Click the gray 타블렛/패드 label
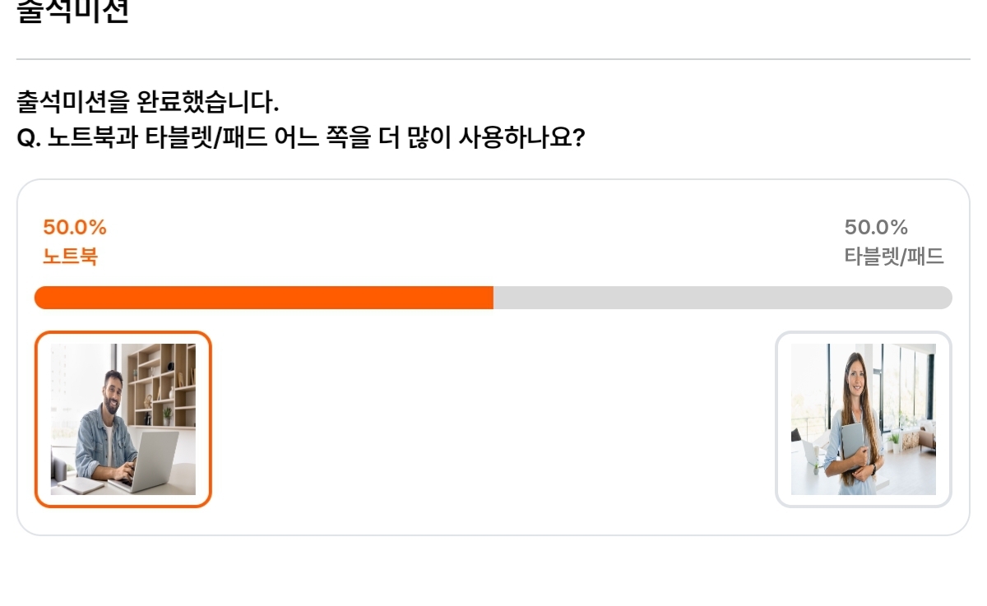The image size is (987, 606). [894, 257]
